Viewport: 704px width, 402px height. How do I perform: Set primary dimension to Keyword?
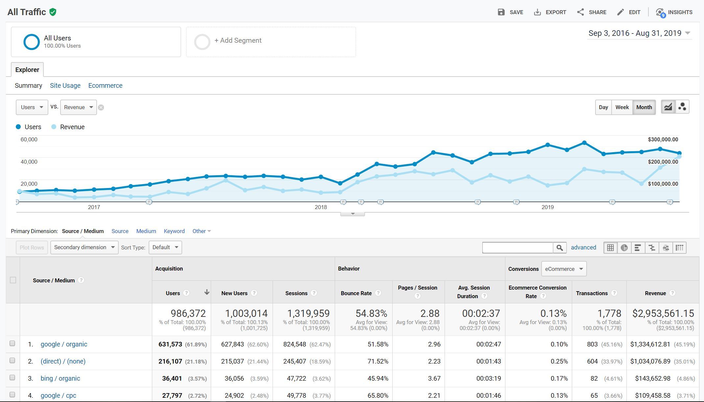click(174, 231)
